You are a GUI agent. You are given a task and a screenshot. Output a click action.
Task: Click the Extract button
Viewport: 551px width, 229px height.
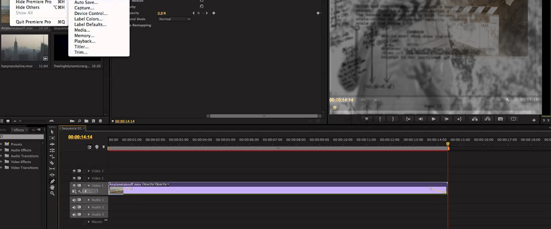coord(487,119)
